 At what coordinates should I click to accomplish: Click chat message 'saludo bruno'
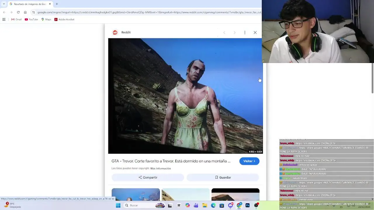pos(300,178)
